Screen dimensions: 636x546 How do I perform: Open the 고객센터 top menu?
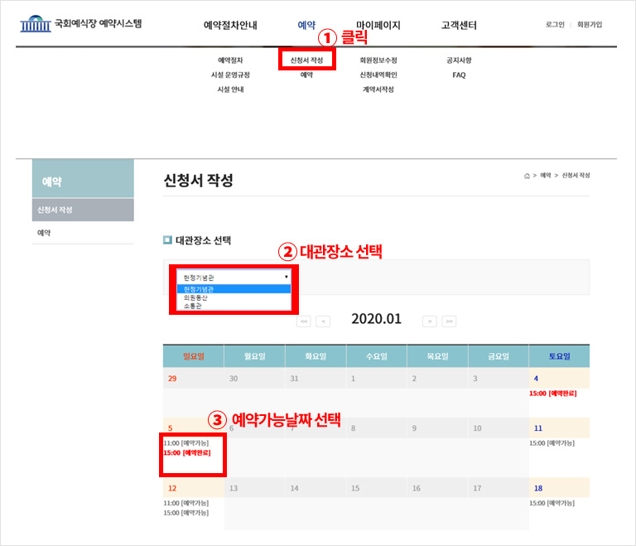459,26
